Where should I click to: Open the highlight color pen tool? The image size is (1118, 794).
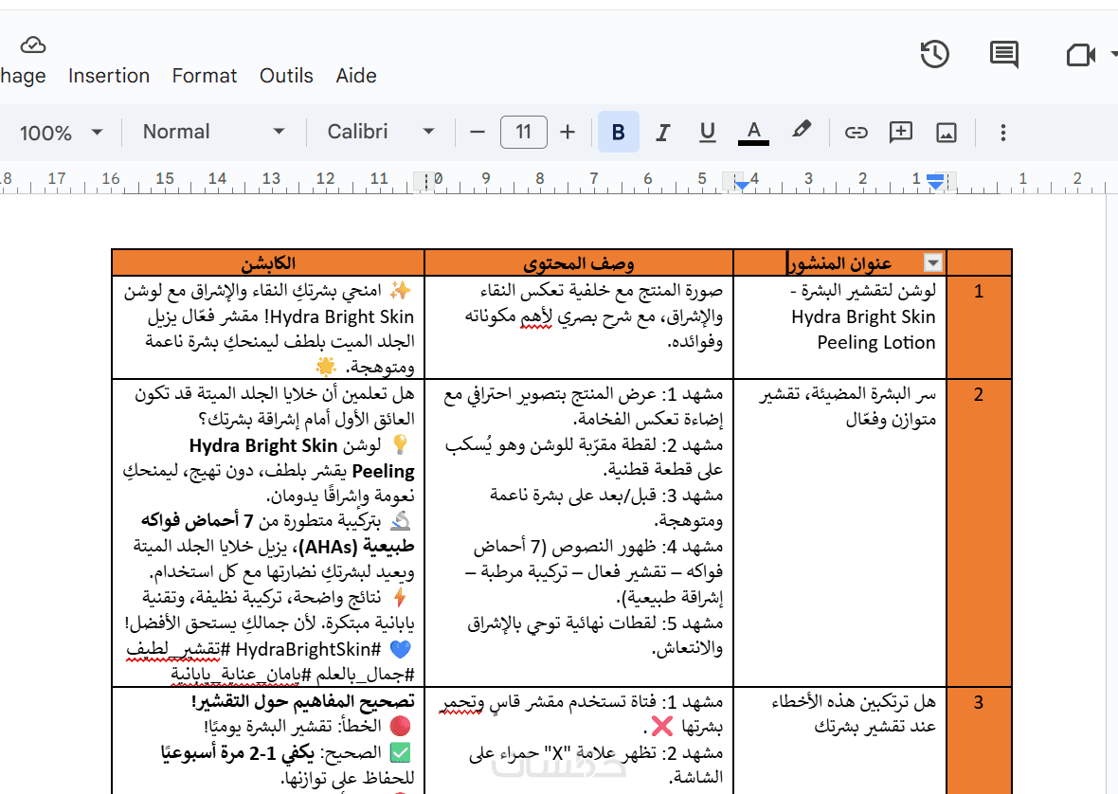pos(802,131)
